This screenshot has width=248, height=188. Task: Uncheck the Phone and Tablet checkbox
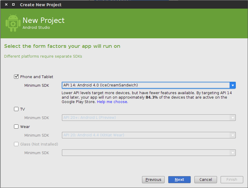pos(16,77)
